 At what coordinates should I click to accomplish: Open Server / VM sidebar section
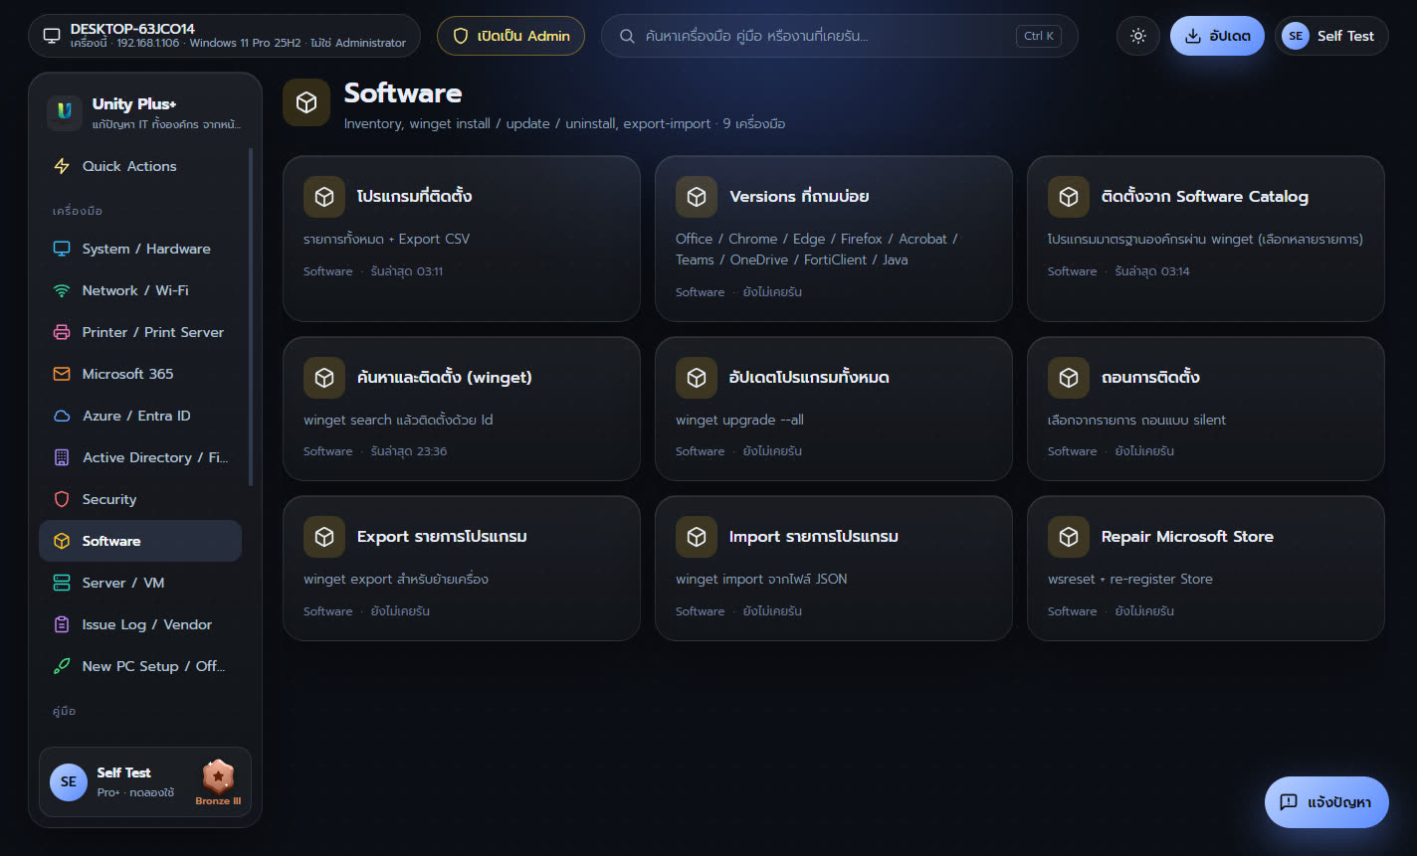tap(140, 583)
